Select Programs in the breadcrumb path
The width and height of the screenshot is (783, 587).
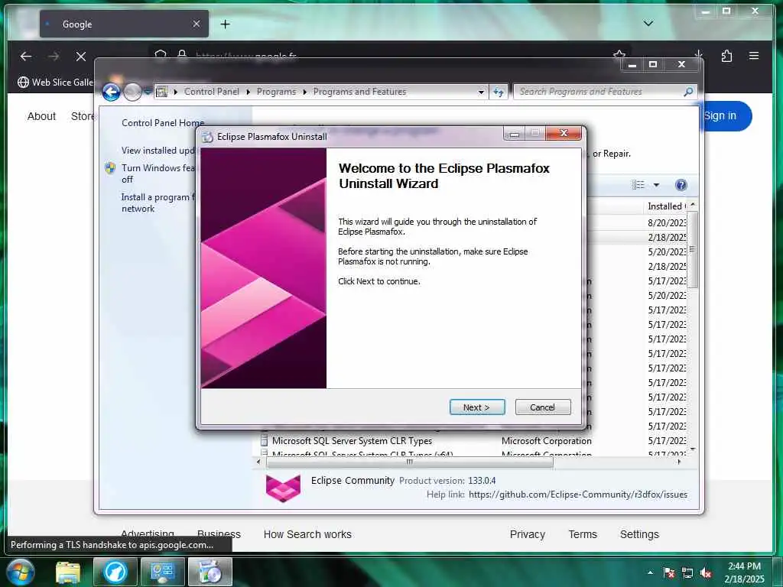[276, 92]
